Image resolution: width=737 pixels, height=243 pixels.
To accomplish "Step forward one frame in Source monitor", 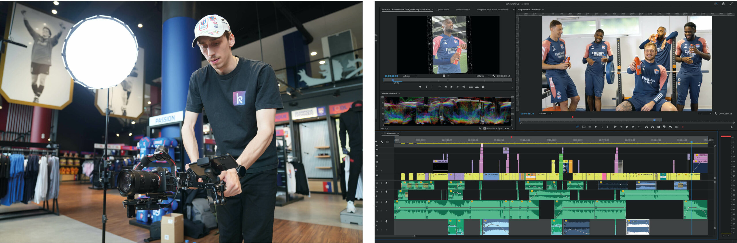I will tap(457, 87).
